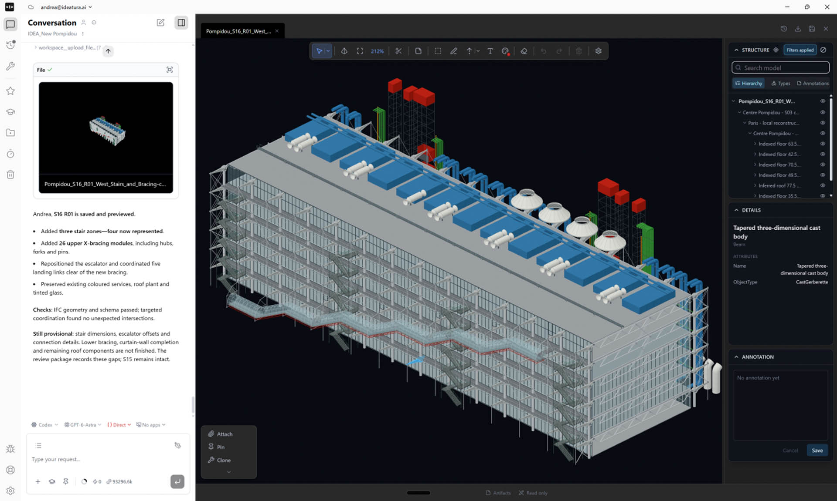The width and height of the screenshot is (837, 501).
Task: Click the target locate icon beside STRUCTURE
Action: coord(776,50)
